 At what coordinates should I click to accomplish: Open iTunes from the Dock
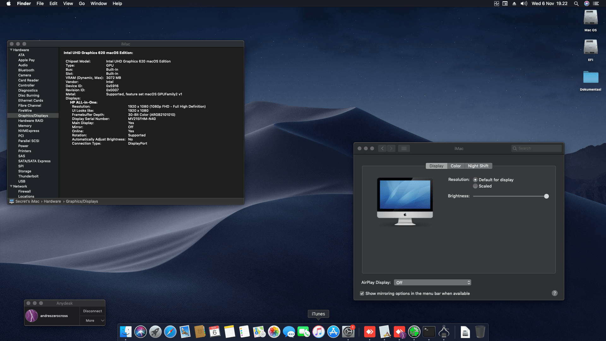(x=318, y=332)
